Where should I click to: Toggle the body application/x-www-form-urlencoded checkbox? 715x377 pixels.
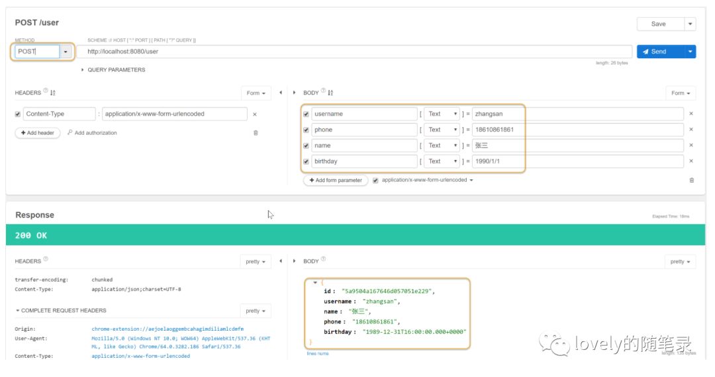click(x=375, y=181)
